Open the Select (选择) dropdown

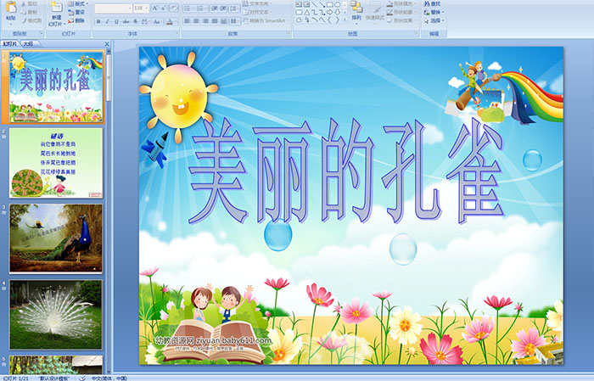(x=434, y=20)
